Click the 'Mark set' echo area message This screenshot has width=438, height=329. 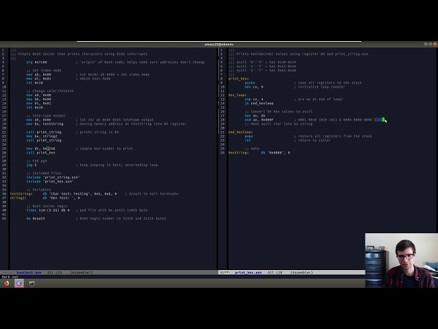tap(10, 277)
